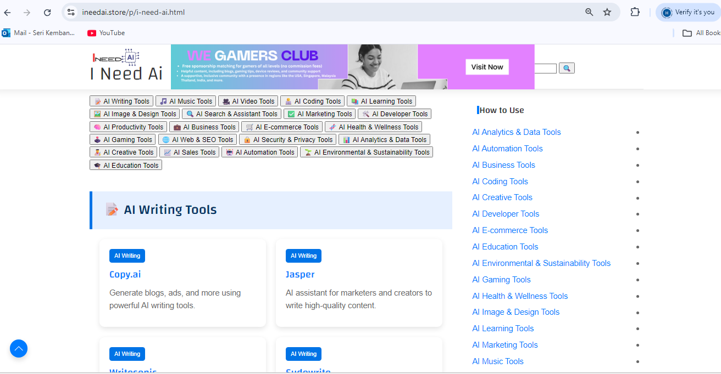Select the AI Developer Tools category button
Image resolution: width=721 pixels, height=374 pixels.
pos(395,114)
